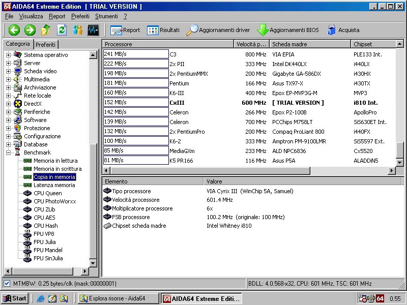Open Aggiornamenti BIOS download icon

pyautogui.click(x=263, y=30)
